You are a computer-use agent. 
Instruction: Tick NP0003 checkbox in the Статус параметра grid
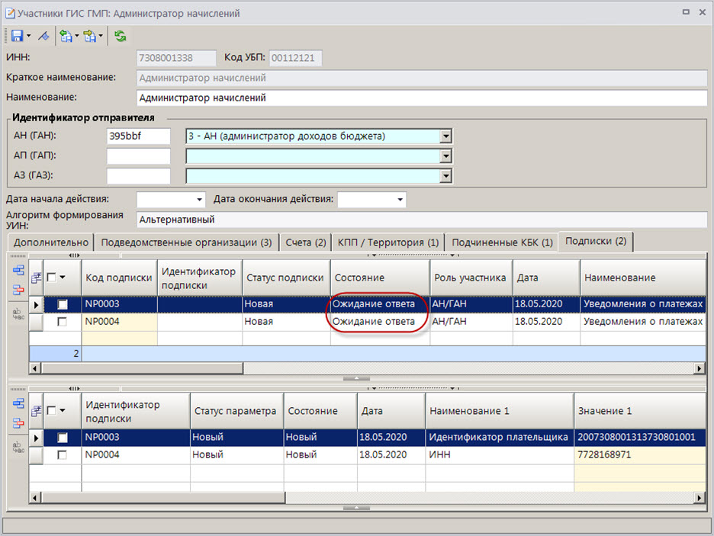click(x=63, y=438)
